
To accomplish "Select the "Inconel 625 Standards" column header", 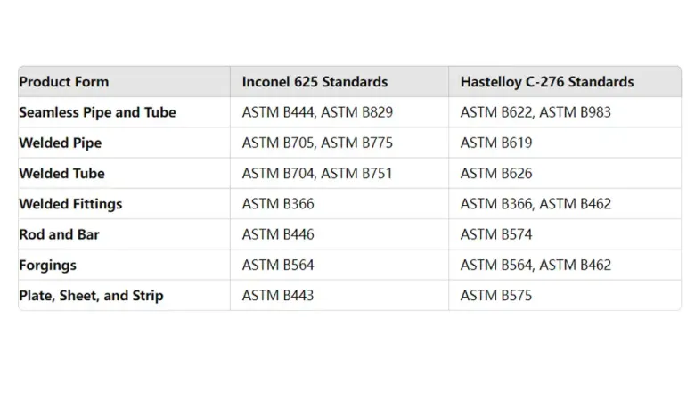I will coord(315,82).
